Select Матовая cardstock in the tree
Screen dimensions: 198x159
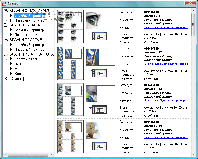(21, 69)
